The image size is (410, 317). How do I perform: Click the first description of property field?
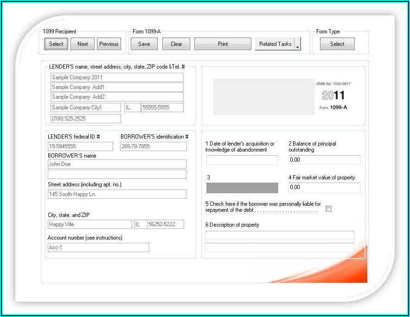[280, 235]
